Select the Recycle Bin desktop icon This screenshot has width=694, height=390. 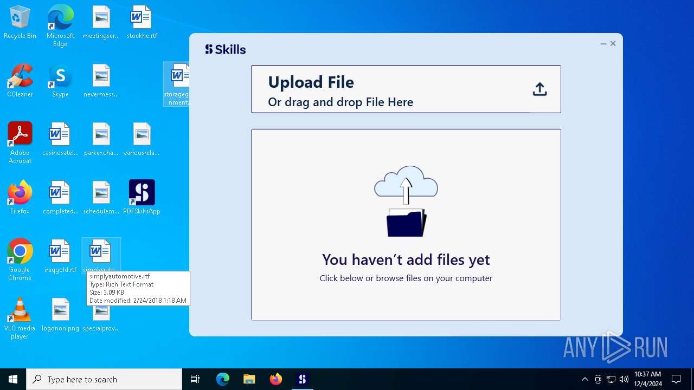(20, 23)
